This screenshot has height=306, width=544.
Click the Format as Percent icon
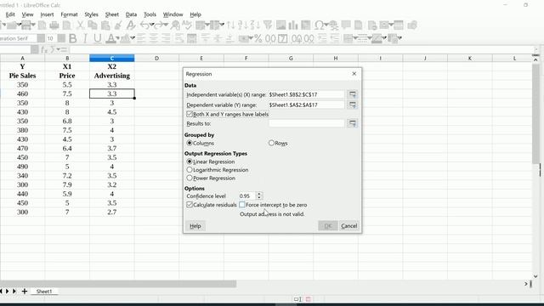coord(258,38)
